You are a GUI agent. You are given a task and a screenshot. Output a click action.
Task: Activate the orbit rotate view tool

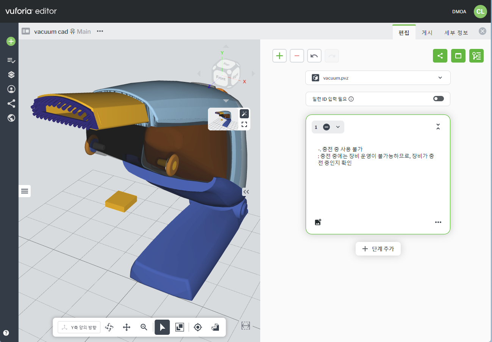(x=109, y=327)
